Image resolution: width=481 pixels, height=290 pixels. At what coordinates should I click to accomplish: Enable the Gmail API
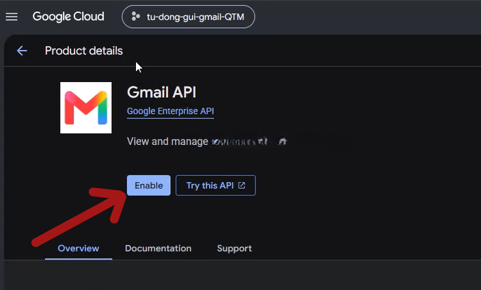pos(149,185)
